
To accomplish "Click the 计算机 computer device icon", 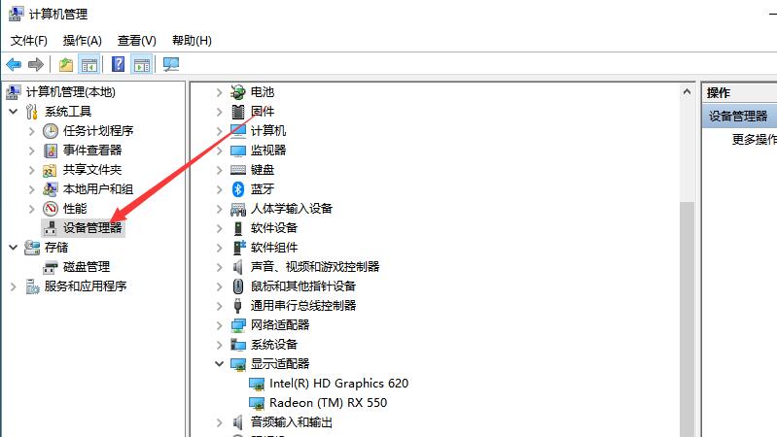I will click(x=238, y=131).
